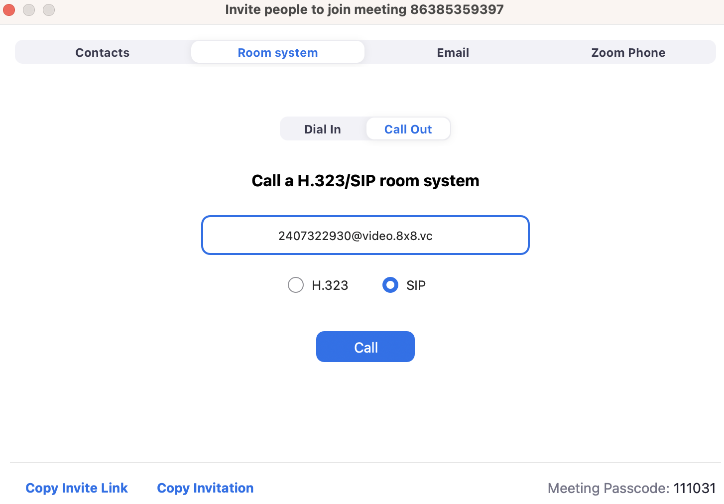Minimize the invite window
This screenshot has height=504, width=724.
coord(29,9)
